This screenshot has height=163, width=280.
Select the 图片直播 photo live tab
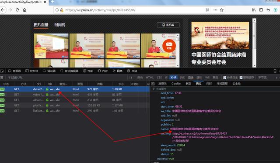pos(41,25)
